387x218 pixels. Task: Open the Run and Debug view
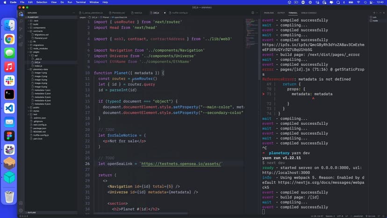(x=21, y=36)
